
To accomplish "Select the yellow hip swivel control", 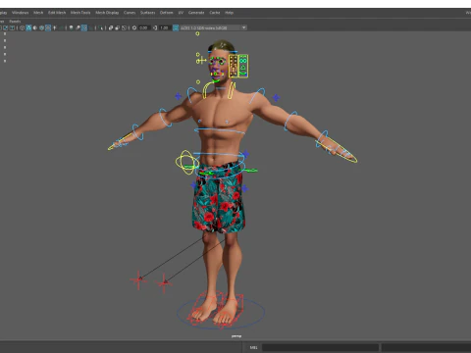I will click(x=187, y=162).
